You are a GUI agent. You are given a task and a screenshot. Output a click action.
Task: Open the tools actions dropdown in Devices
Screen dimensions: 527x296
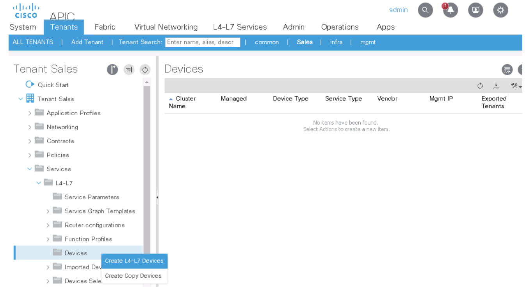516,86
